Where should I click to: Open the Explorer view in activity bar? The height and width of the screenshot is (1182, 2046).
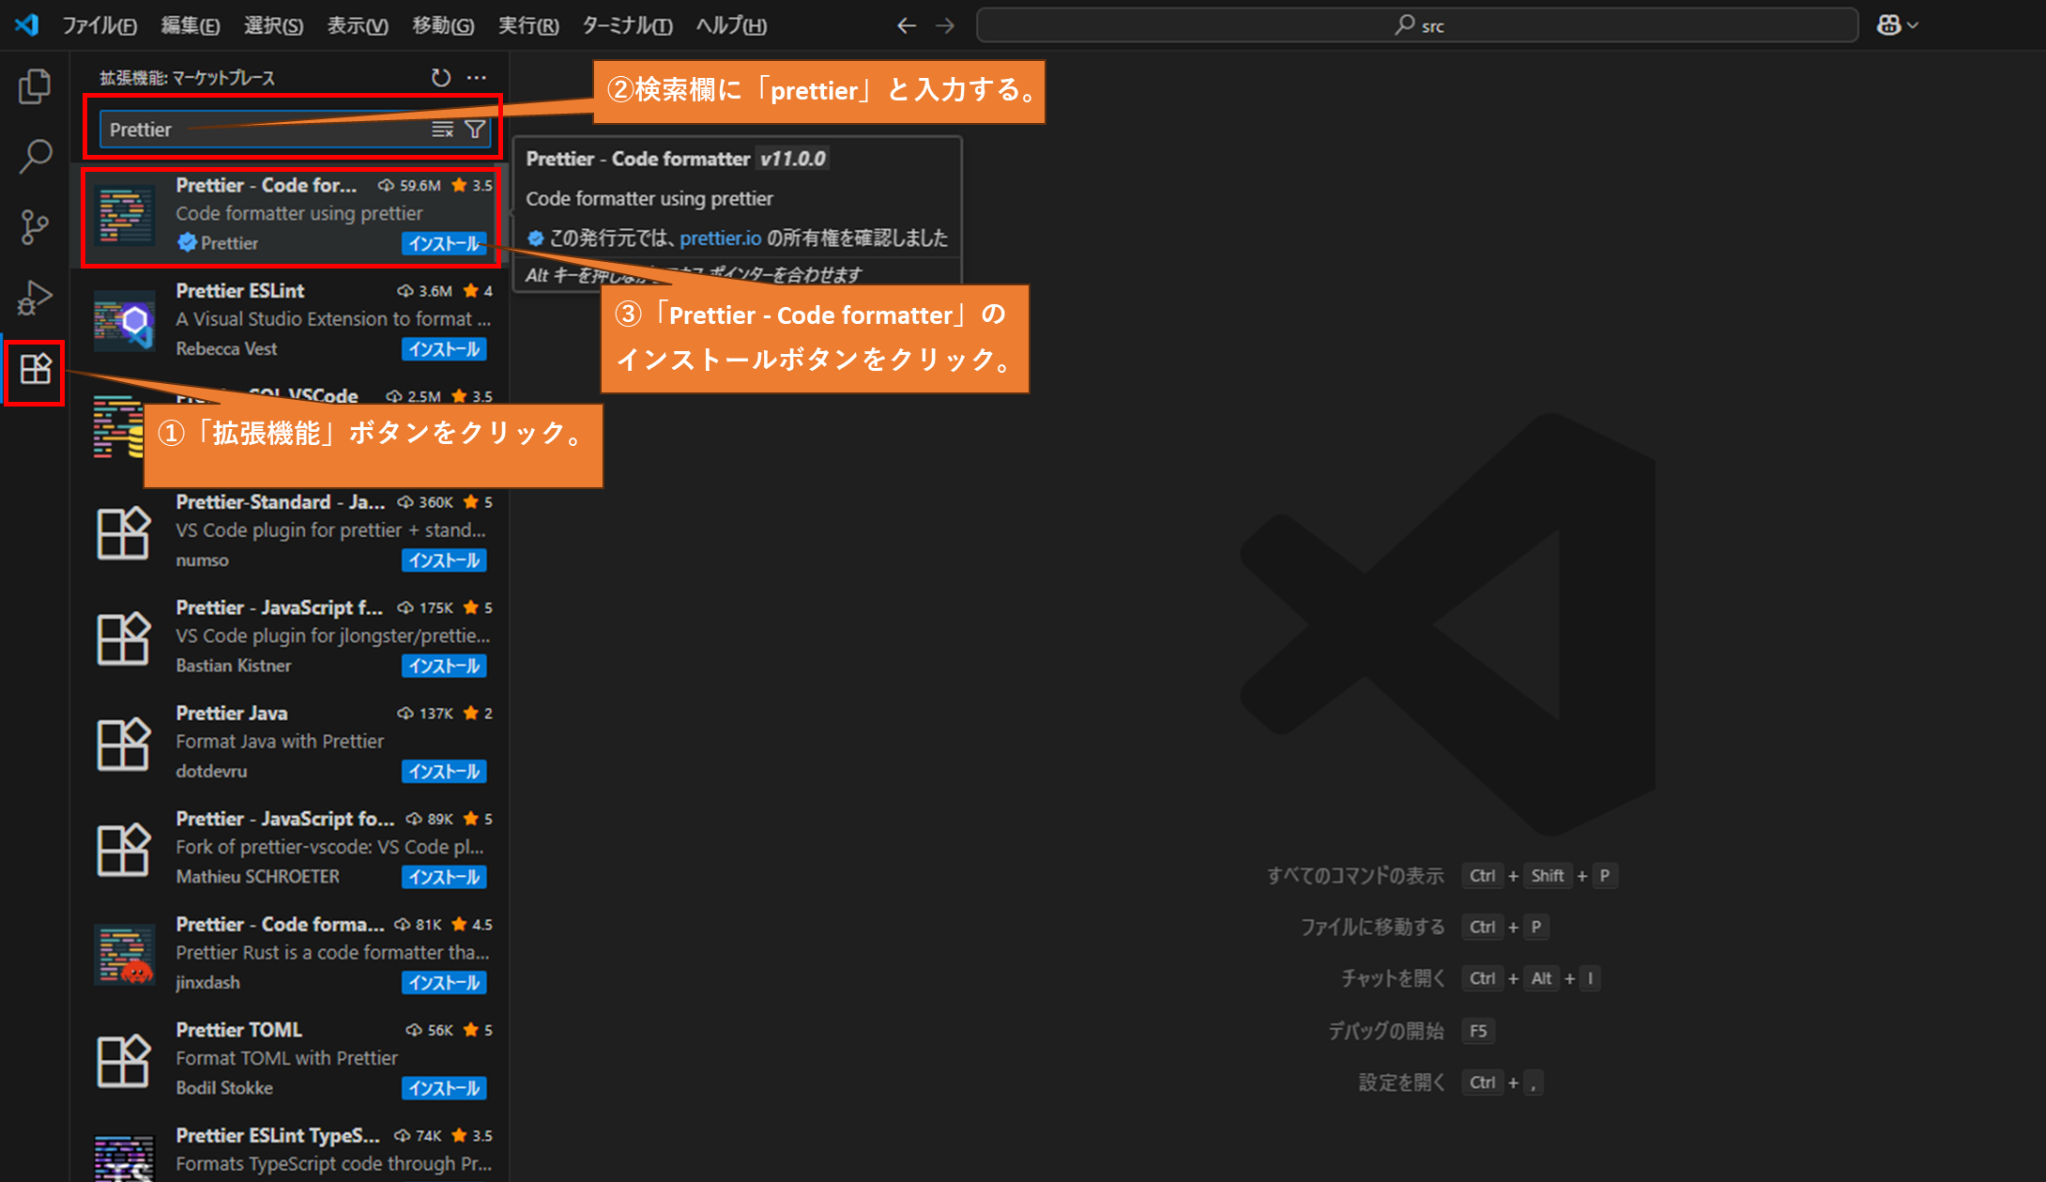click(35, 86)
